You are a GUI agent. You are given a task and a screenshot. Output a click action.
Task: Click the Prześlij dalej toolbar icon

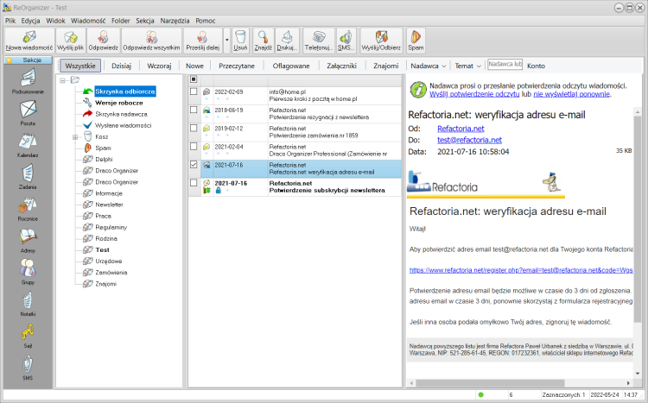pyautogui.click(x=202, y=41)
